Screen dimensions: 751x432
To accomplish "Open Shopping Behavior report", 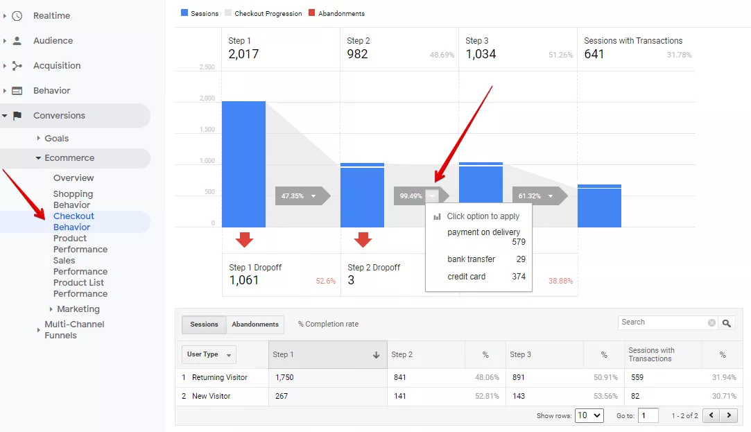I will point(73,199).
